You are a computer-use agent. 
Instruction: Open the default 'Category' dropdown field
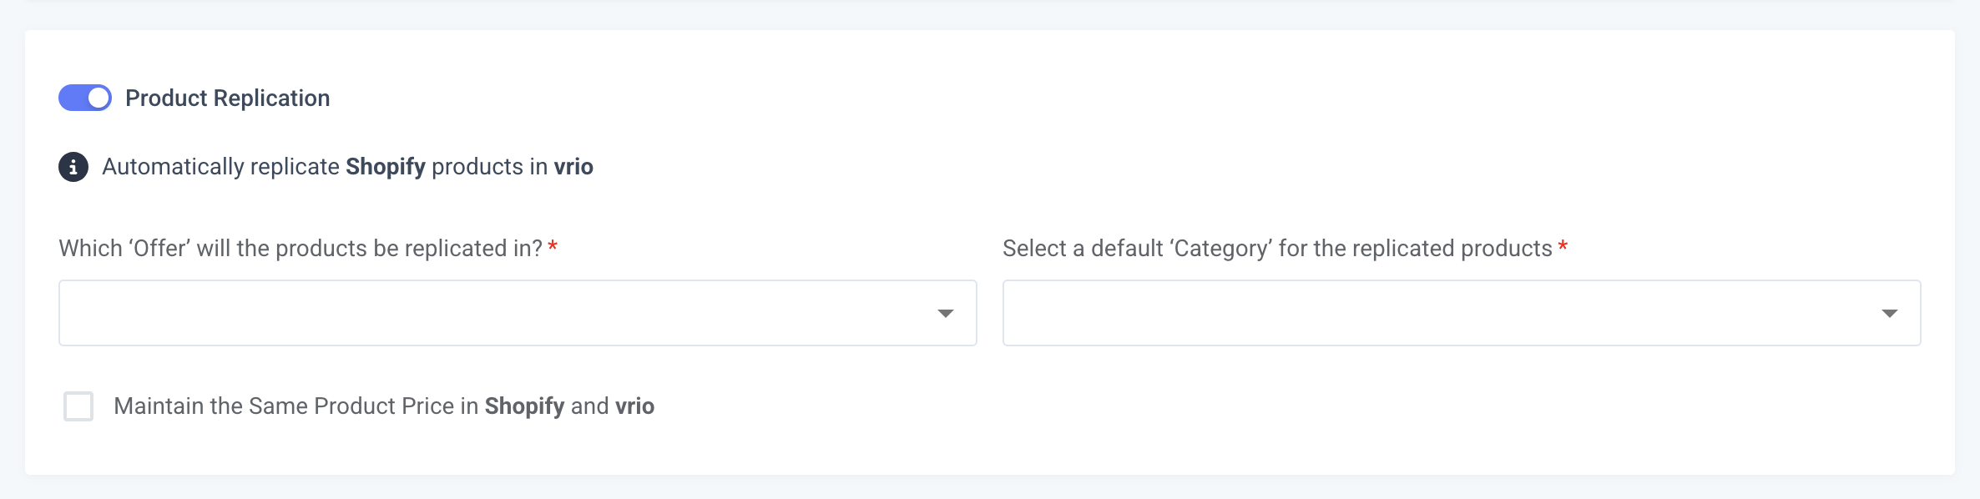(x=1462, y=313)
